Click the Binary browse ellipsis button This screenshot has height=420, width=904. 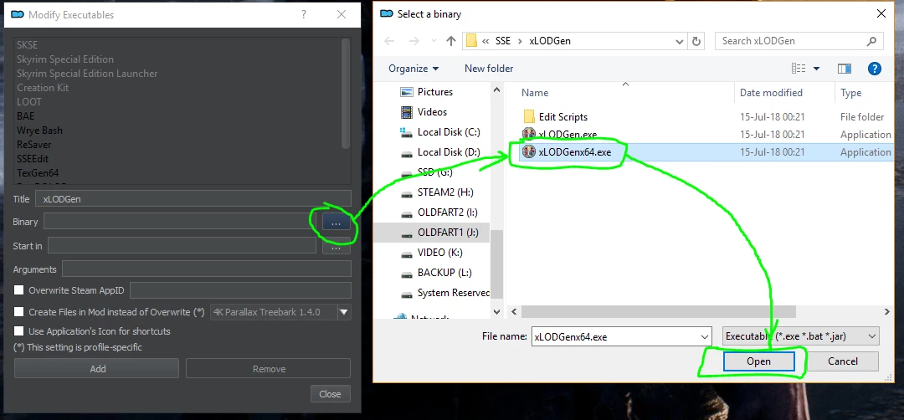[x=336, y=221]
